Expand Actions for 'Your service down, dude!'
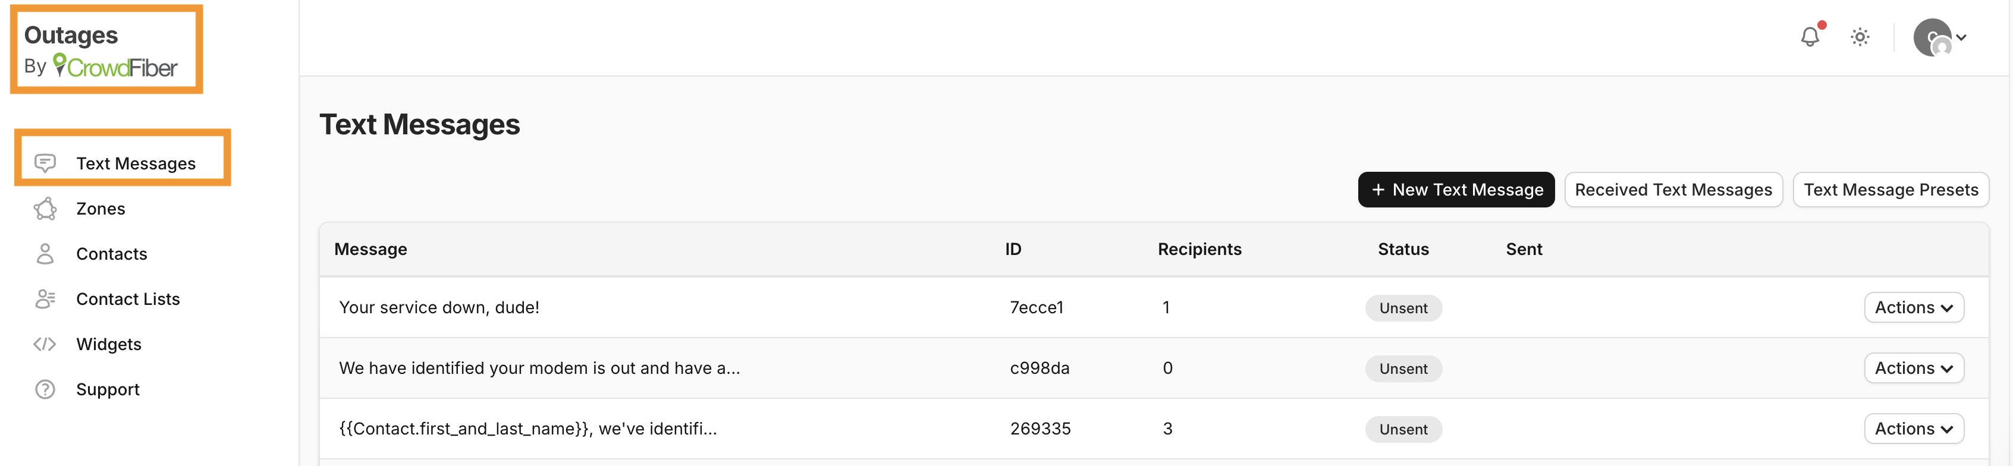Viewport: 2013px width, 466px height. click(x=1914, y=307)
